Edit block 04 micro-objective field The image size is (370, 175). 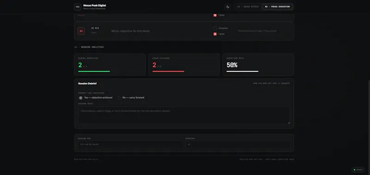tap(160, 31)
